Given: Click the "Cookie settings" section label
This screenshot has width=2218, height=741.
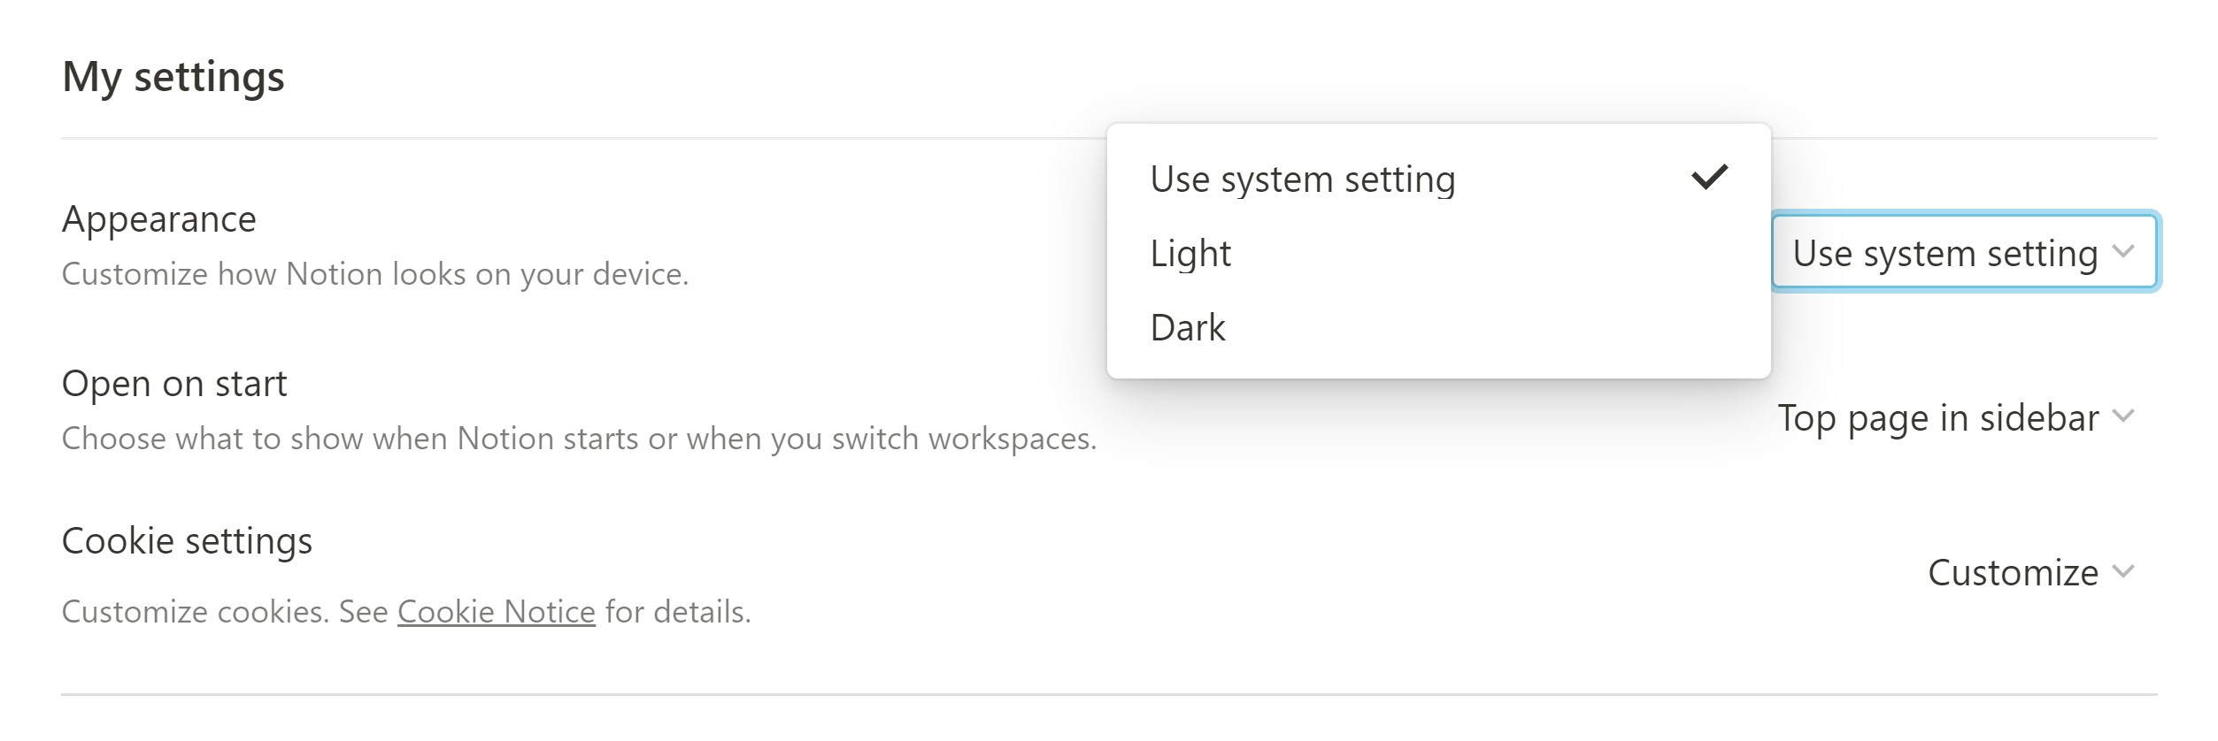Looking at the screenshot, I should [x=188, y=540].
